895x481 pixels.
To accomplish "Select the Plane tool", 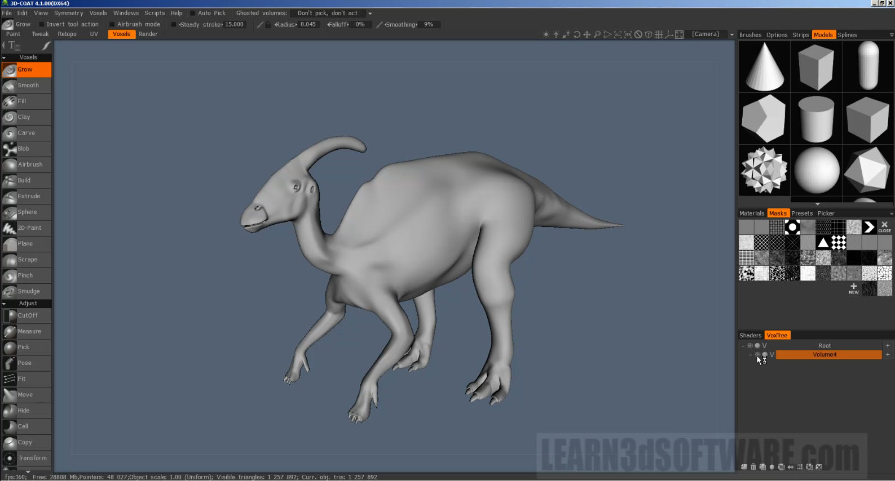I will 27,244.
